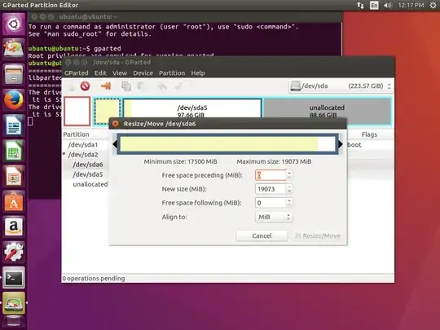Grab the right resize handle arrow
Screen dimensions: 440x330
coord(341,144)
